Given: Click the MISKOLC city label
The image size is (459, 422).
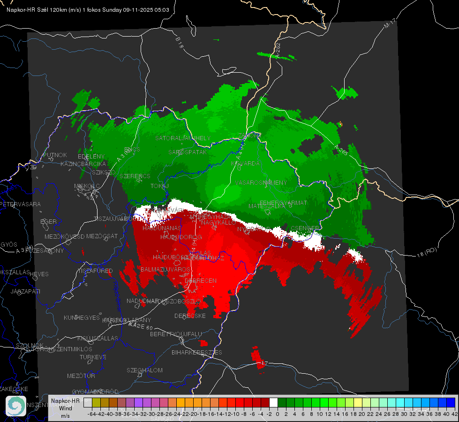Looking at the screenshot, I should pos(87,186).
